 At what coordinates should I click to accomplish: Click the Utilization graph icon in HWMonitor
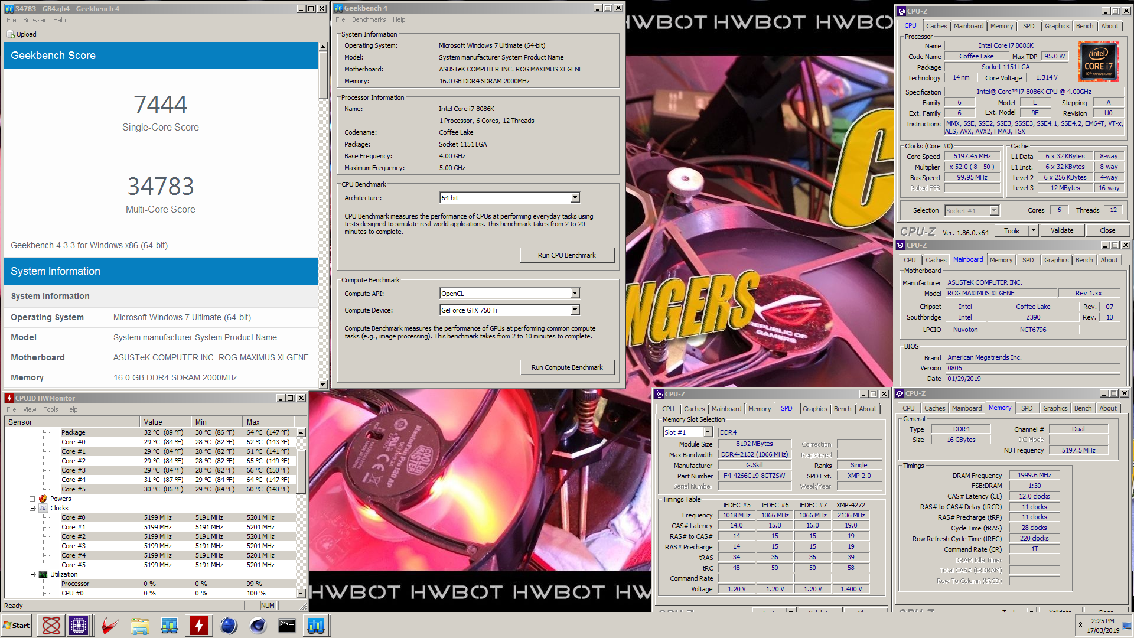click(x=43, y=574)
